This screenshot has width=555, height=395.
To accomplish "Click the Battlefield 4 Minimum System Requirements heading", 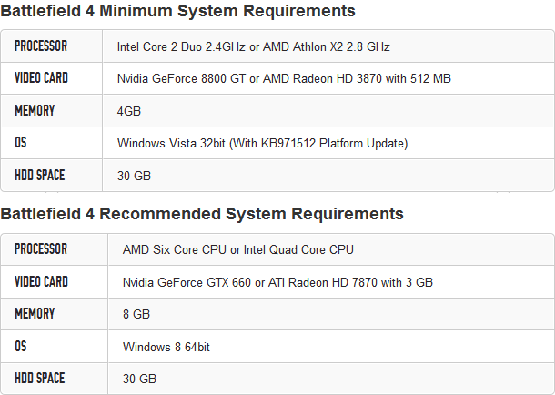I will [x=177, y=11].
